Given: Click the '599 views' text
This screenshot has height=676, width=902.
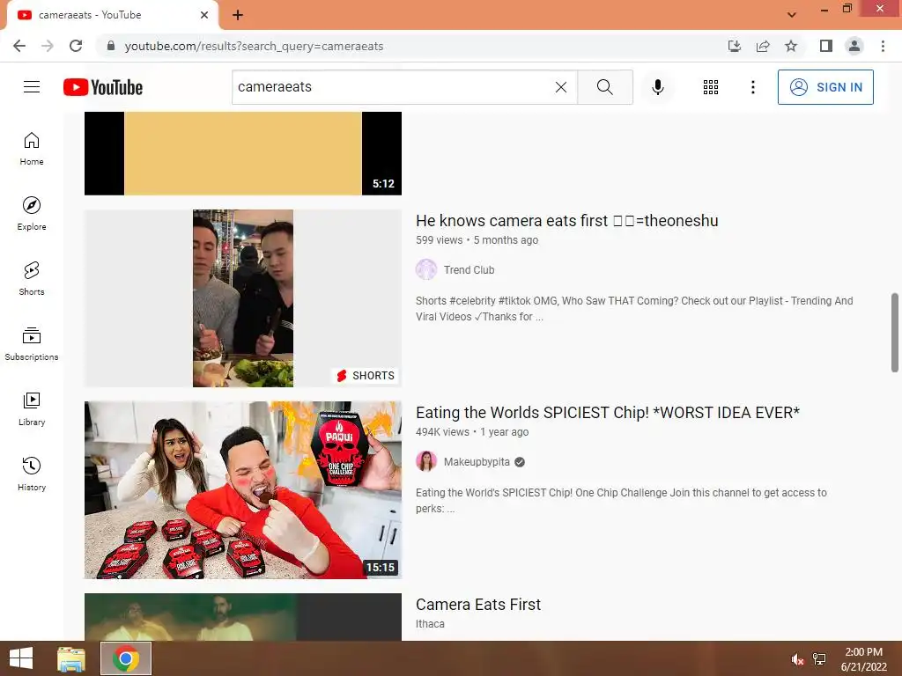Looking at the screenshot, I should (439, 240).
